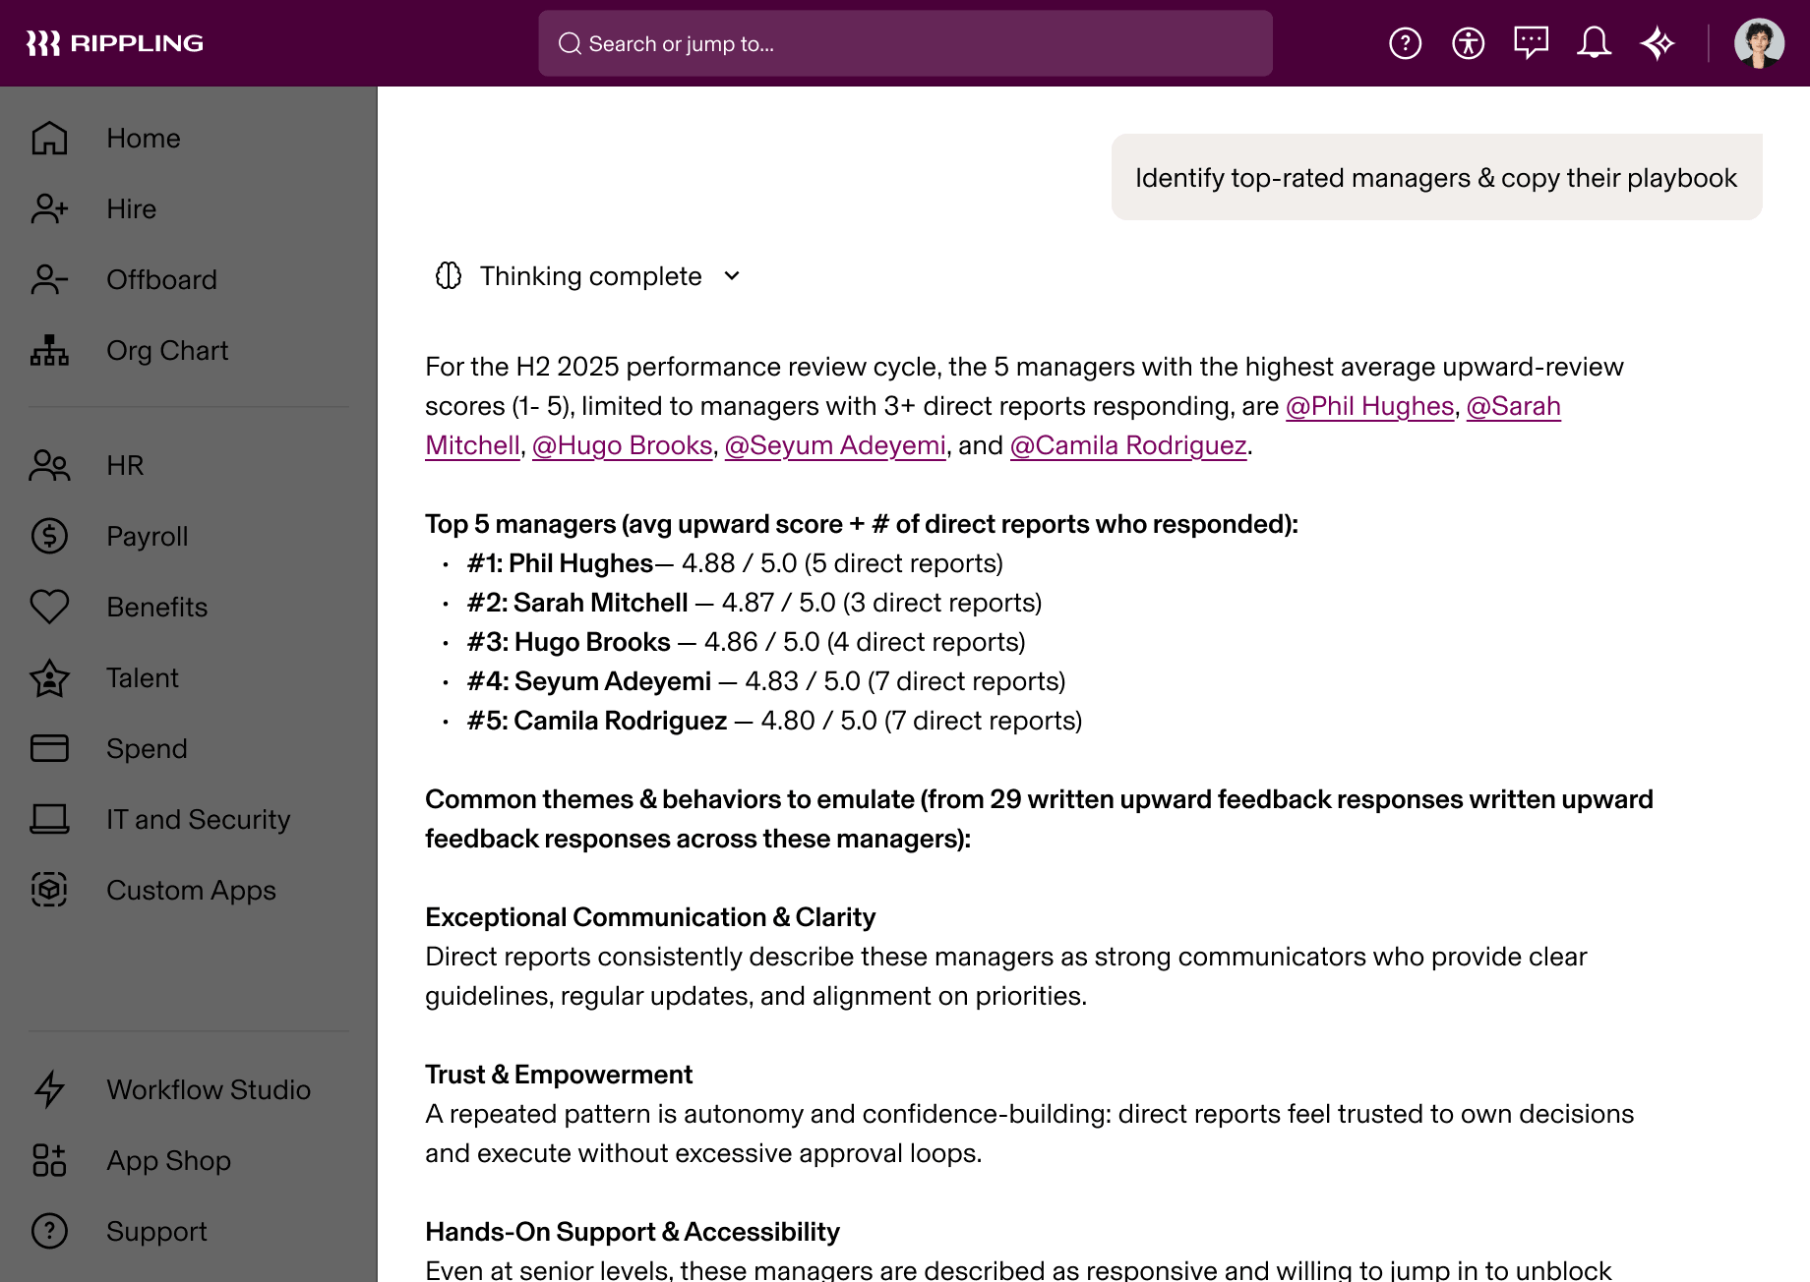Click the Benefits heart icon

49,607
